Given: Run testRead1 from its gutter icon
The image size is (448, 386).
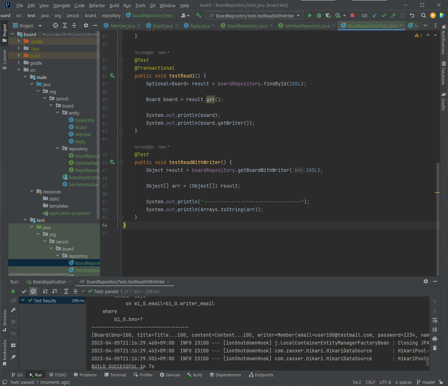Looking at the screenshot, I should click(x=112, y=76).
